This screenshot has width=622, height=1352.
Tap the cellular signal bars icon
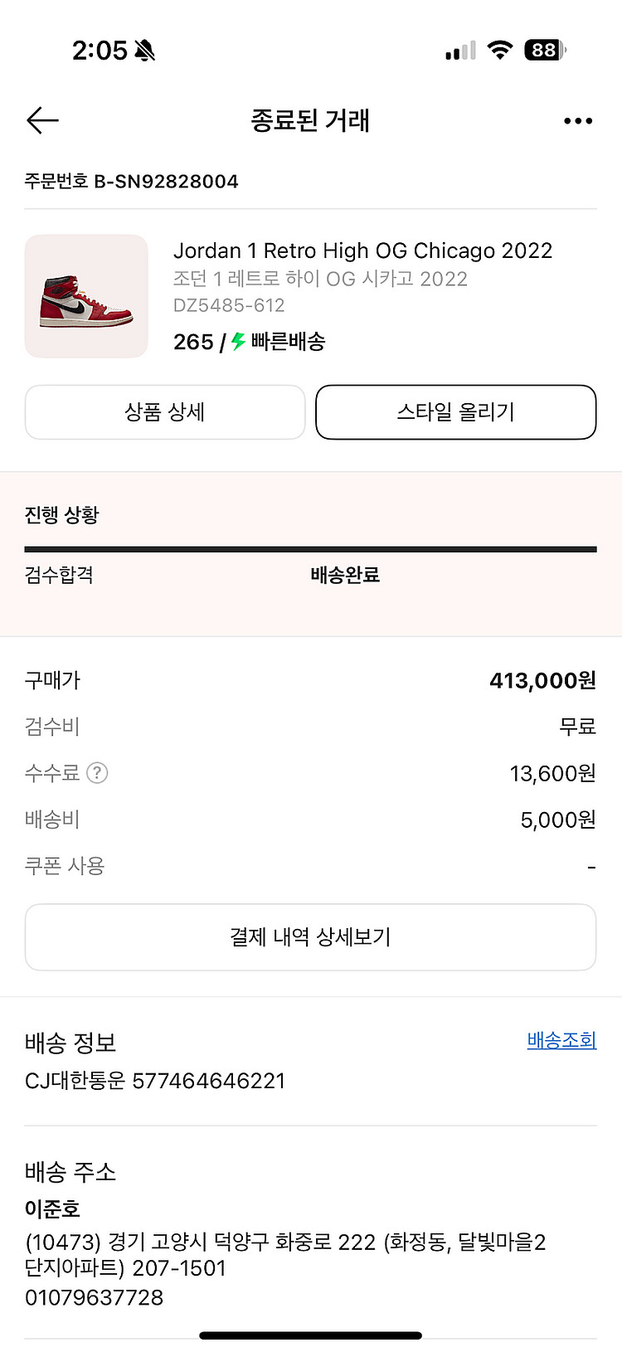pyautogui.click(x=460, y=51)
